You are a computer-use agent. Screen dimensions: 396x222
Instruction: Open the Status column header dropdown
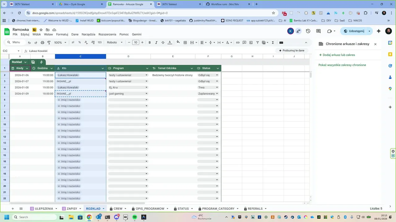click(x=218, y=68)
